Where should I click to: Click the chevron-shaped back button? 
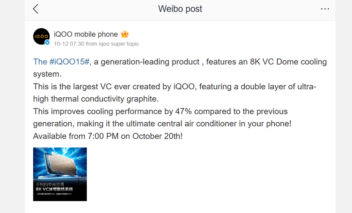(x=35, y=9)
